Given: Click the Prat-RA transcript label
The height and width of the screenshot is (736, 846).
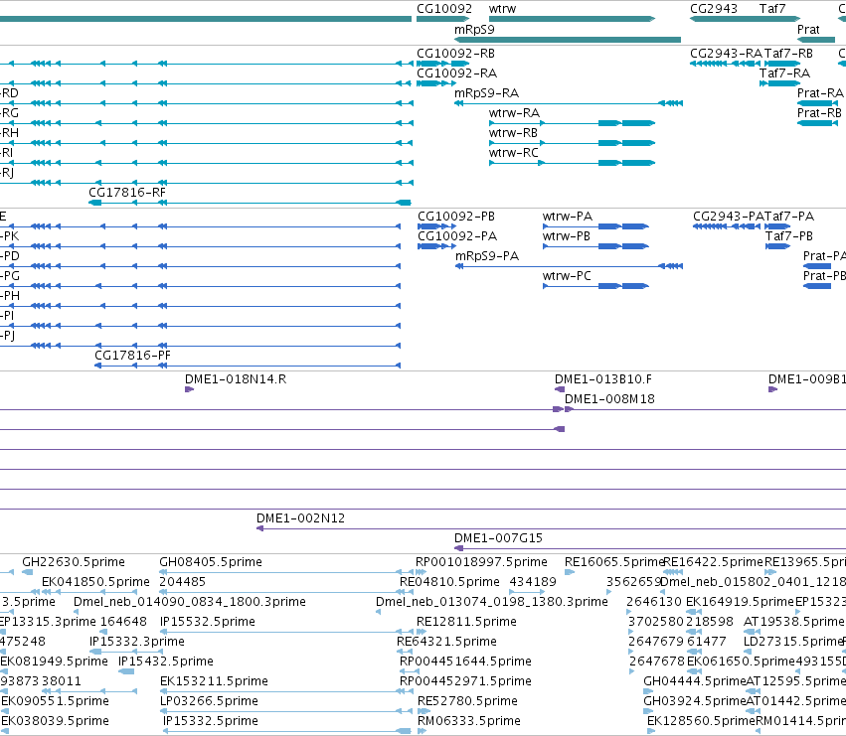Looking at the screenshot, I should click(x=820, y=93).
